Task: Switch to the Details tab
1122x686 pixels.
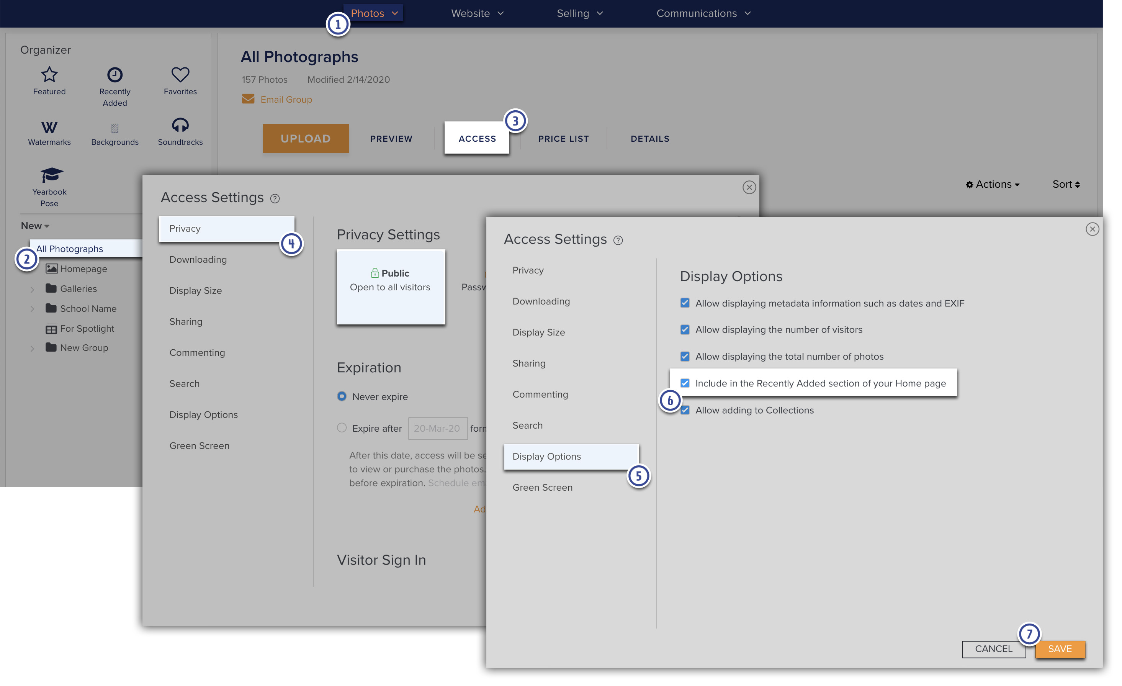Action: tap(650, 139)
